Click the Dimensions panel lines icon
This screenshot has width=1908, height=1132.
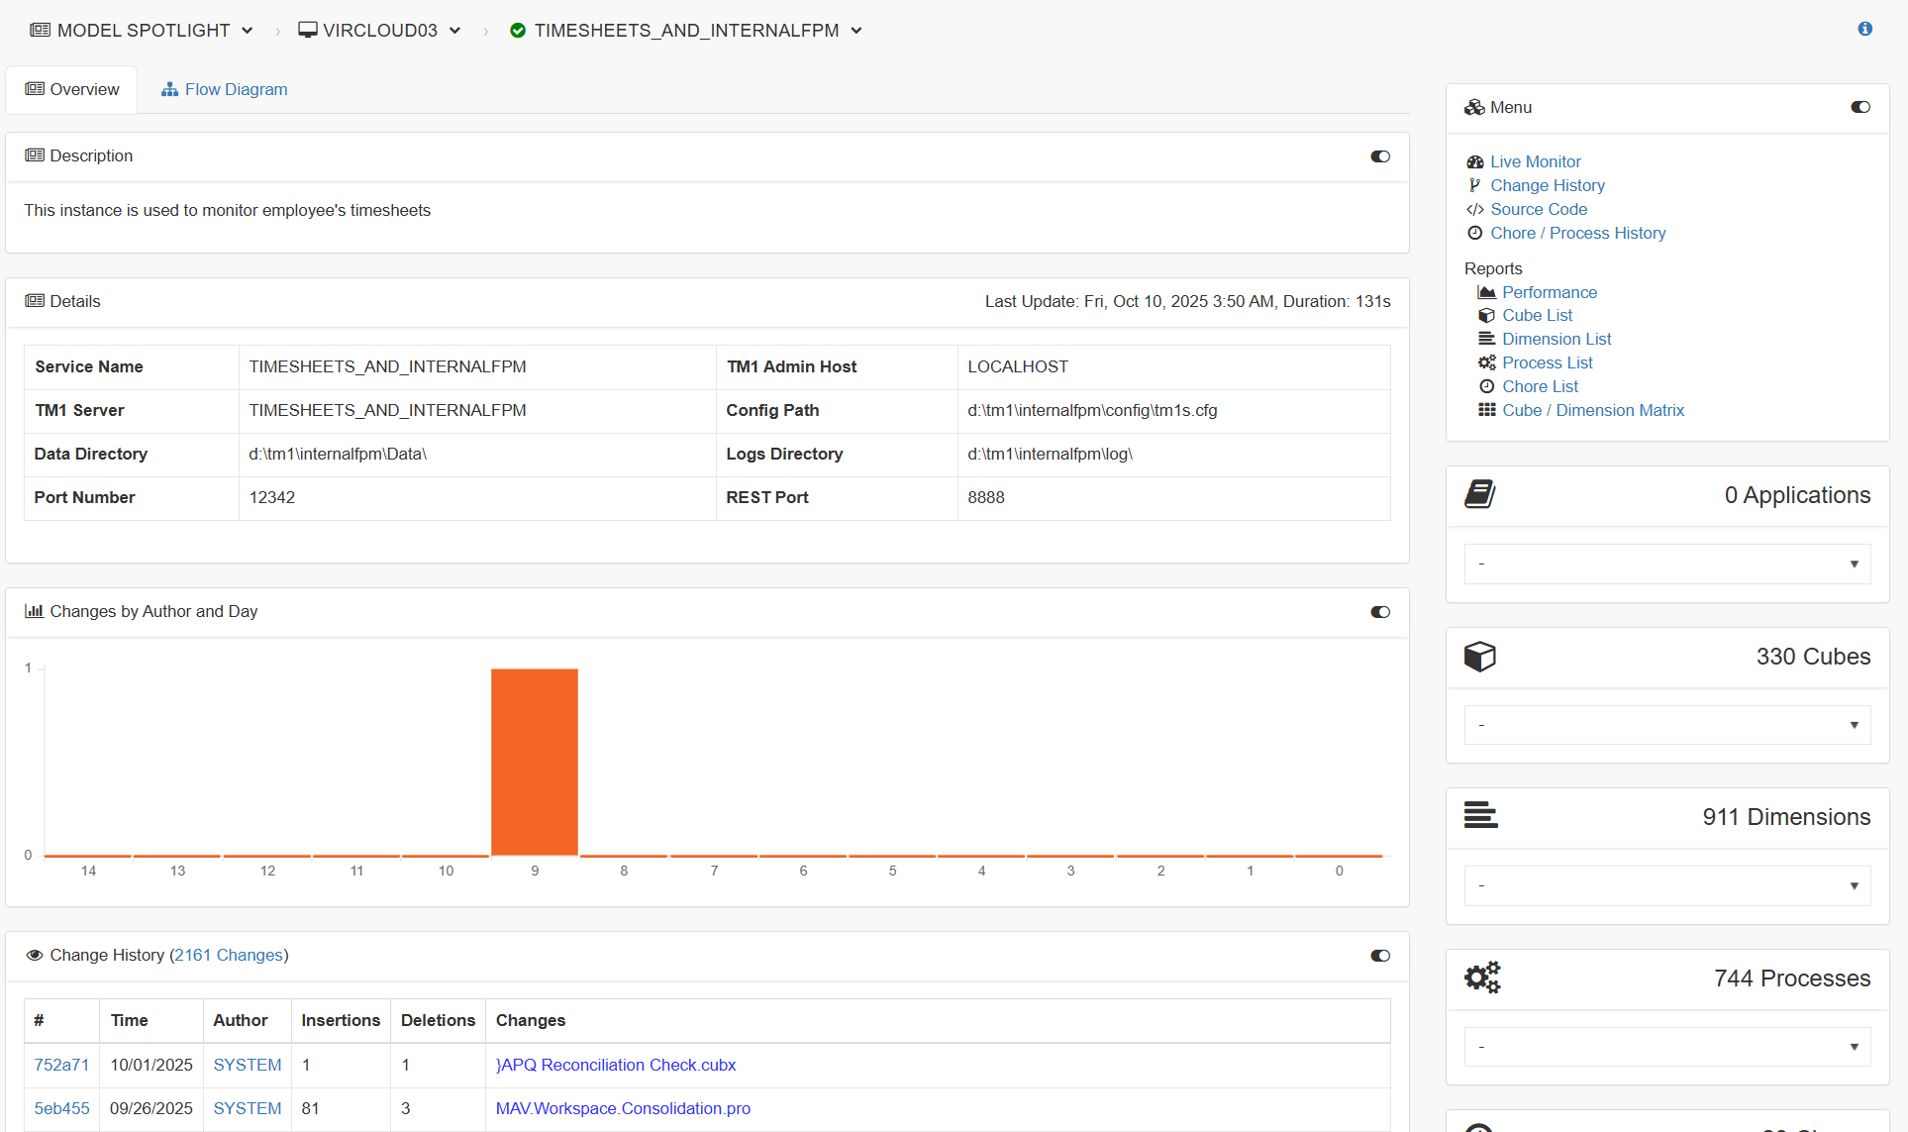[1480, 815]
